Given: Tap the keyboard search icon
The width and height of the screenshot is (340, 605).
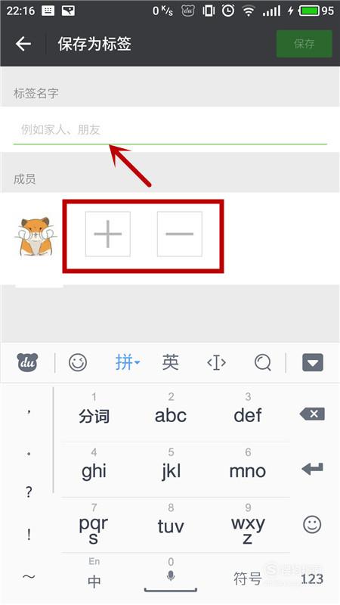Looking at the screenshot, I should tap(263, 363).
